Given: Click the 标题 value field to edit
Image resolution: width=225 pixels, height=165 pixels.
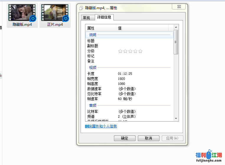Looking at the screenshot, I should pos(142,41).
